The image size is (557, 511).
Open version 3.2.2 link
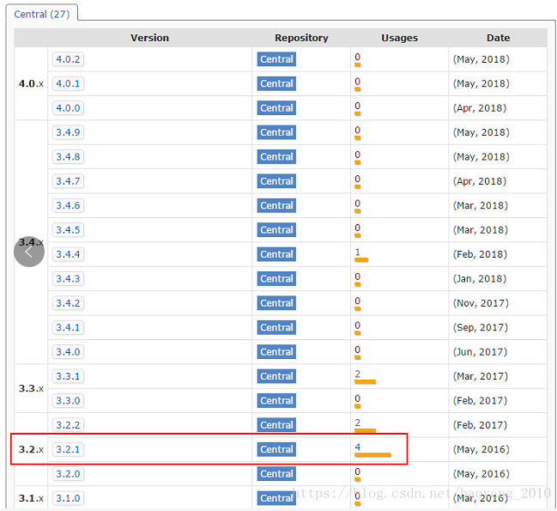click(68, 425)
